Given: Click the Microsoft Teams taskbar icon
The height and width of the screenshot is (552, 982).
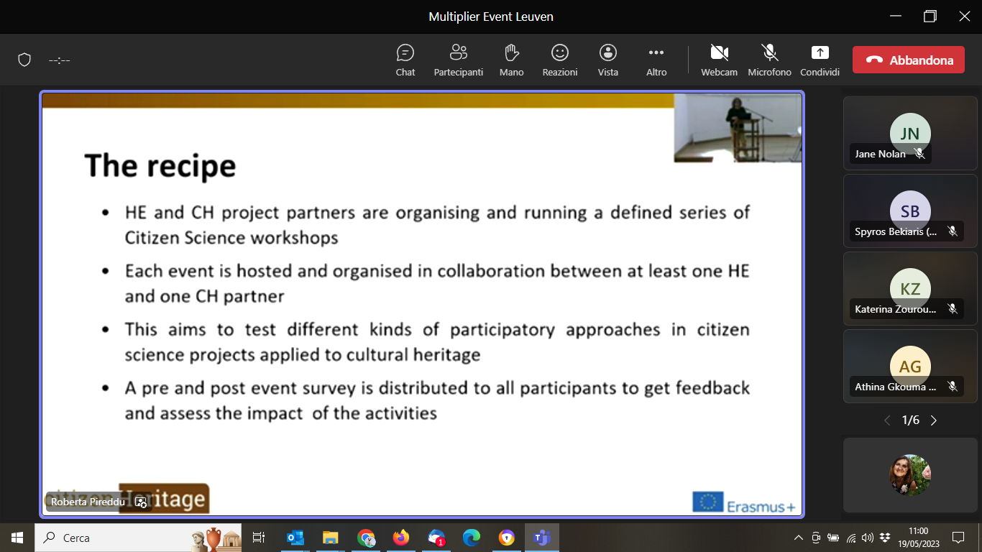Looking at the screenshot, I should pyautogui.click(x=542, y=538).
